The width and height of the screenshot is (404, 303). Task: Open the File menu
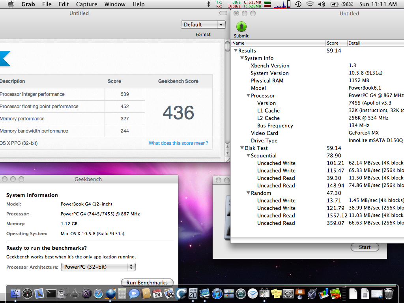(47, 4)
